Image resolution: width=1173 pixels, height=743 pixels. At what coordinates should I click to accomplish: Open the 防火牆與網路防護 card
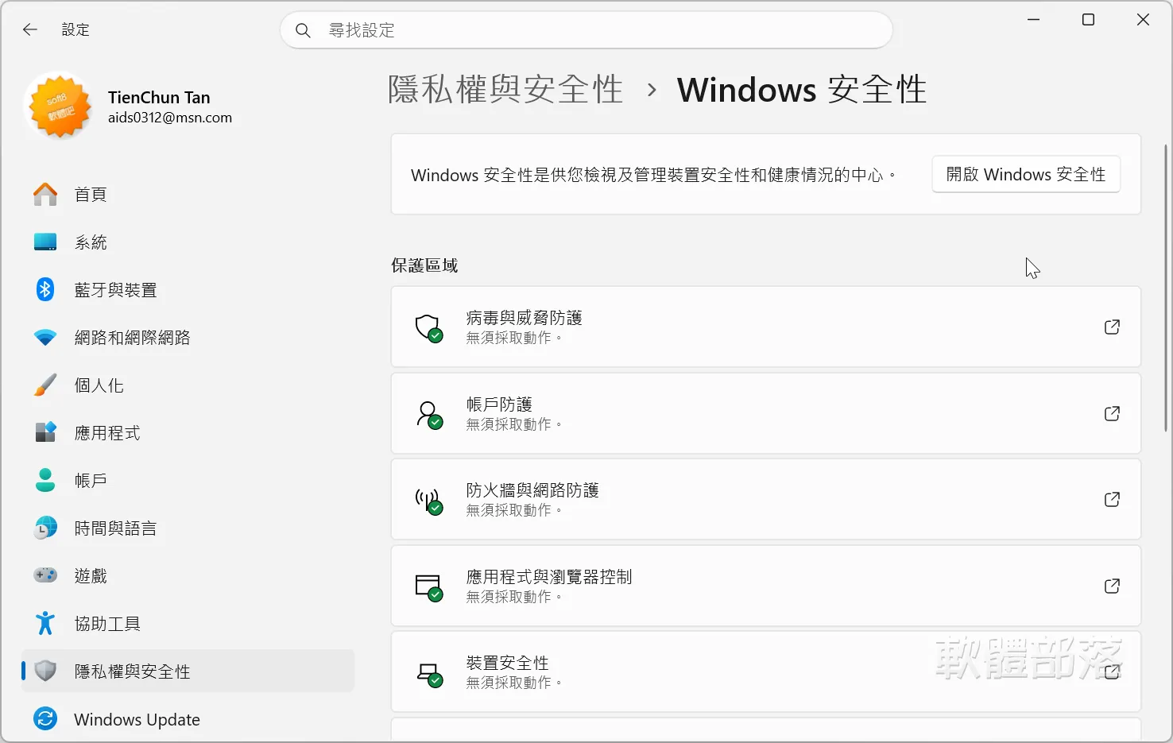766,500
